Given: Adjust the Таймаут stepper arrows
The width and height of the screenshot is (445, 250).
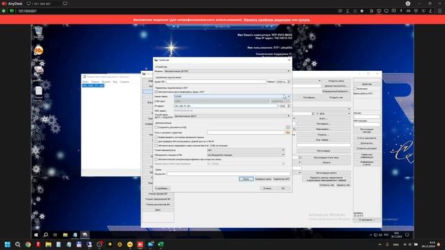Looking at the screenshot, I should [x=289, y=82].
